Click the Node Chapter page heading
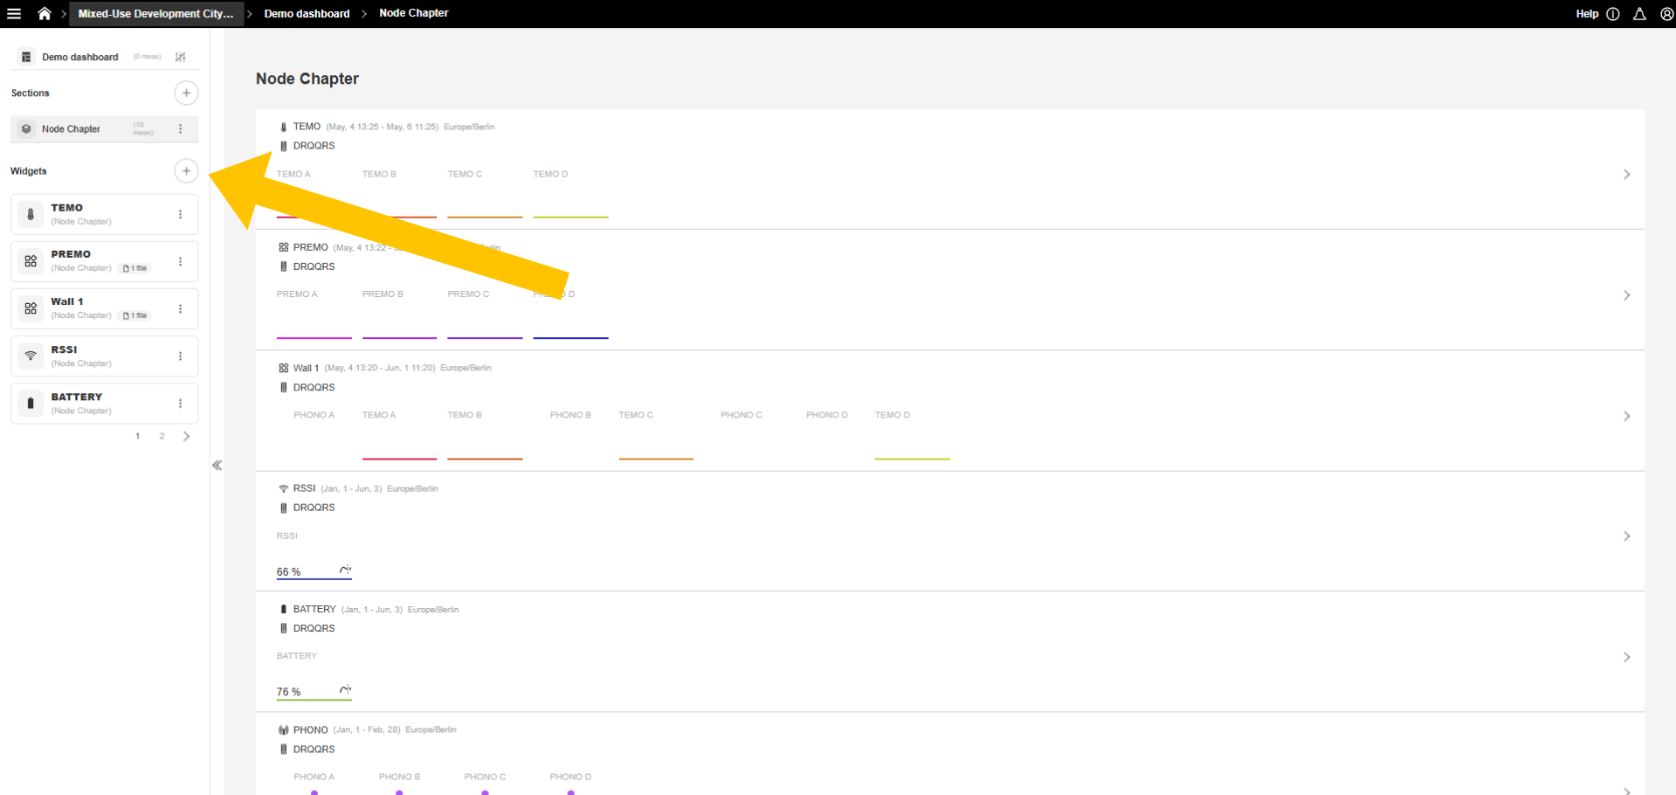The height and width of the screenshot is (795, 1676). coord(307,79)
